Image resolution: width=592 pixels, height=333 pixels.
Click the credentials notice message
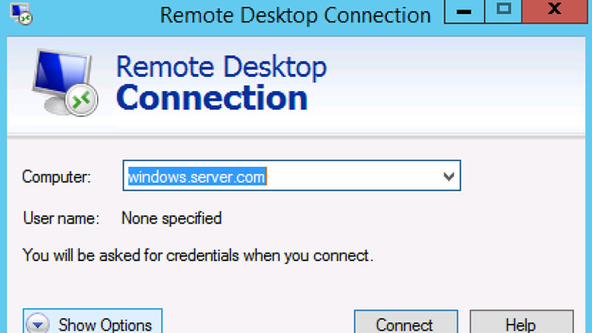pyautogui.click(x=198, y=255)
